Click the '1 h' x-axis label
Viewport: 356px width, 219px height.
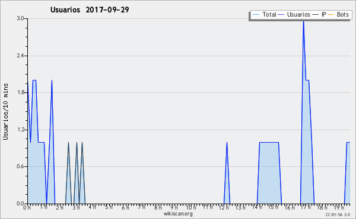43,207
